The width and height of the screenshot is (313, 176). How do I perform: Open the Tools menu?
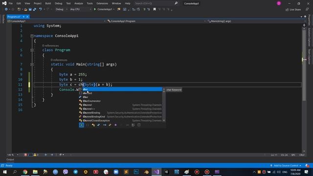[89, 3]
